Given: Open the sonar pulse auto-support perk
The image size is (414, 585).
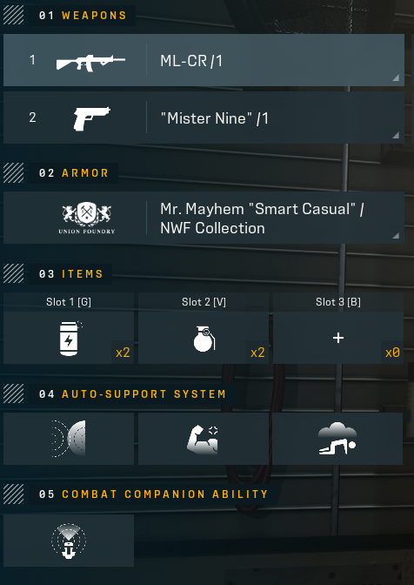Looking at the screenshot, I should coord(69,439).
